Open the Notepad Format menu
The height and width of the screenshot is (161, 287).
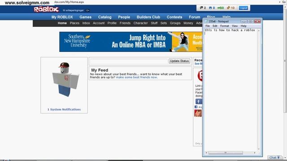tap(225, 26)
